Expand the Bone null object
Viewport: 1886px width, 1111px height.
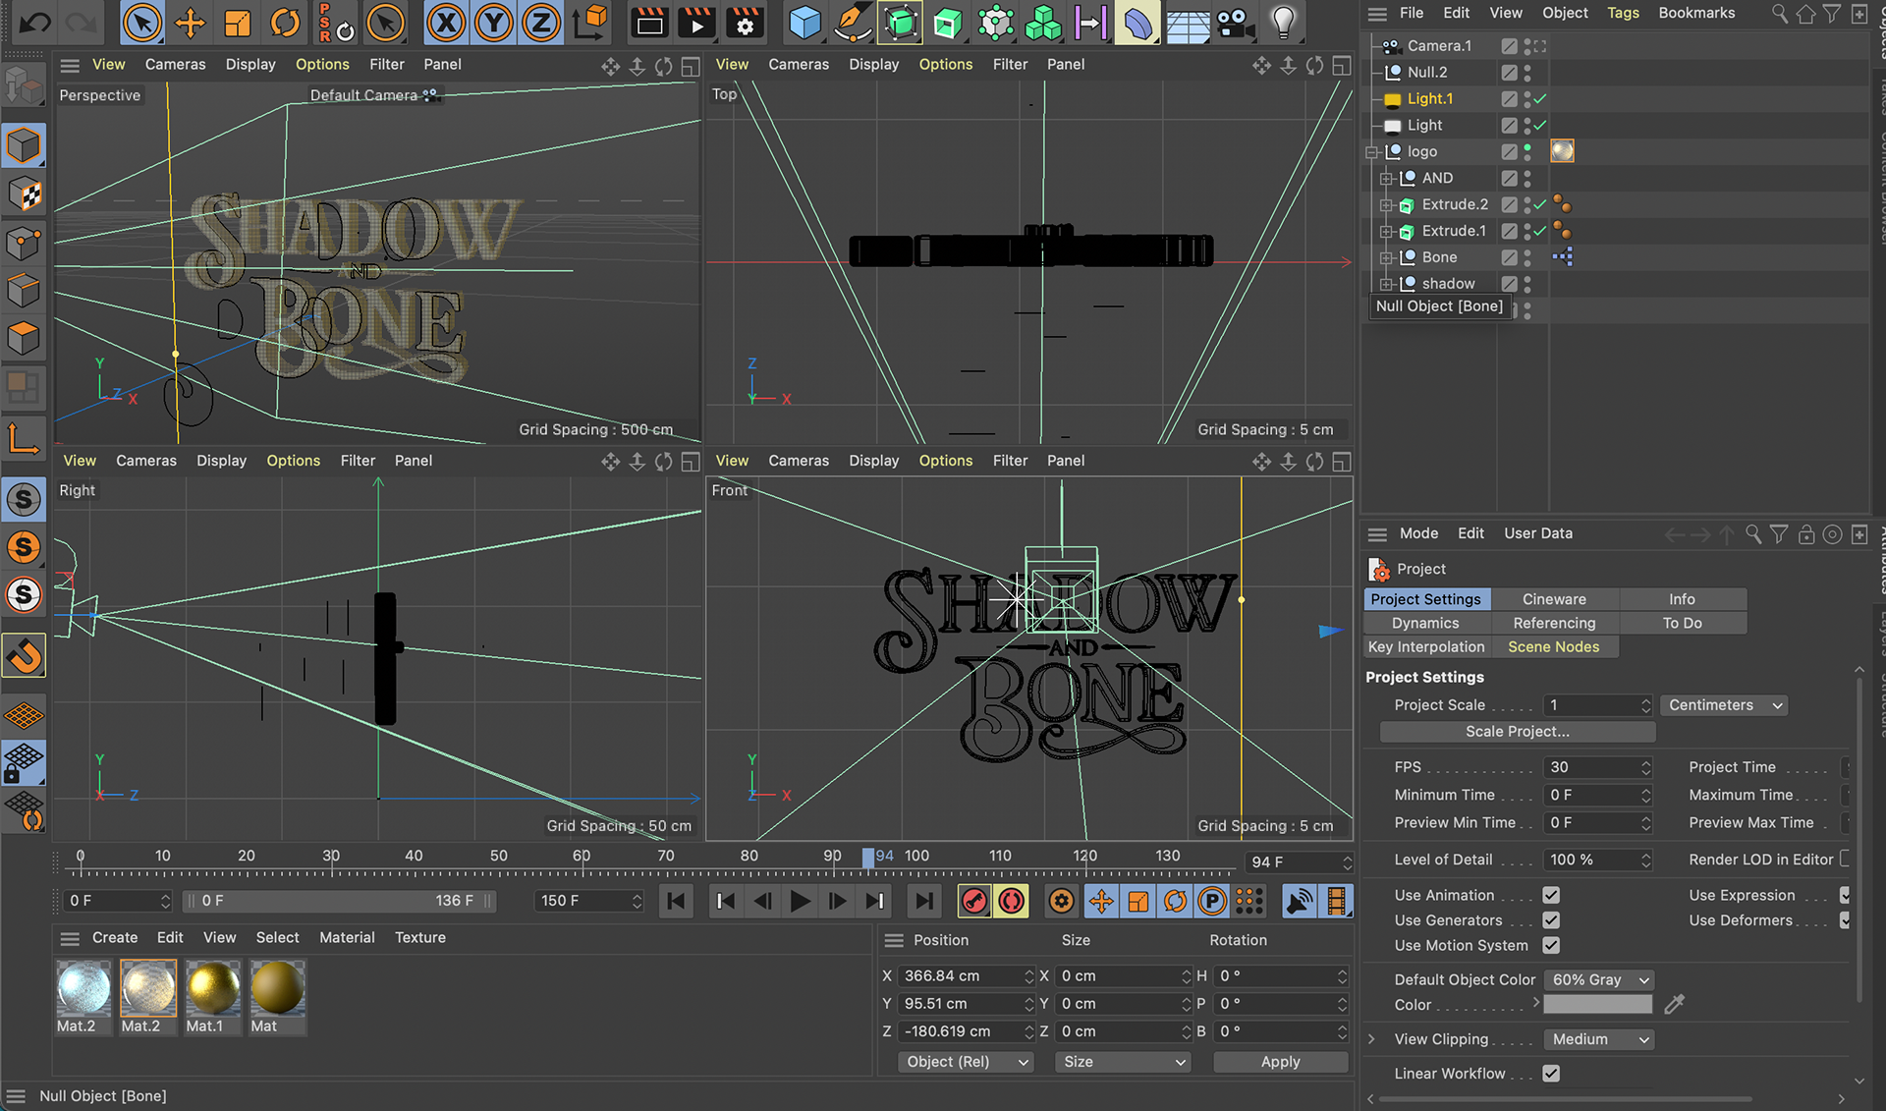(x=1386, y=257)
